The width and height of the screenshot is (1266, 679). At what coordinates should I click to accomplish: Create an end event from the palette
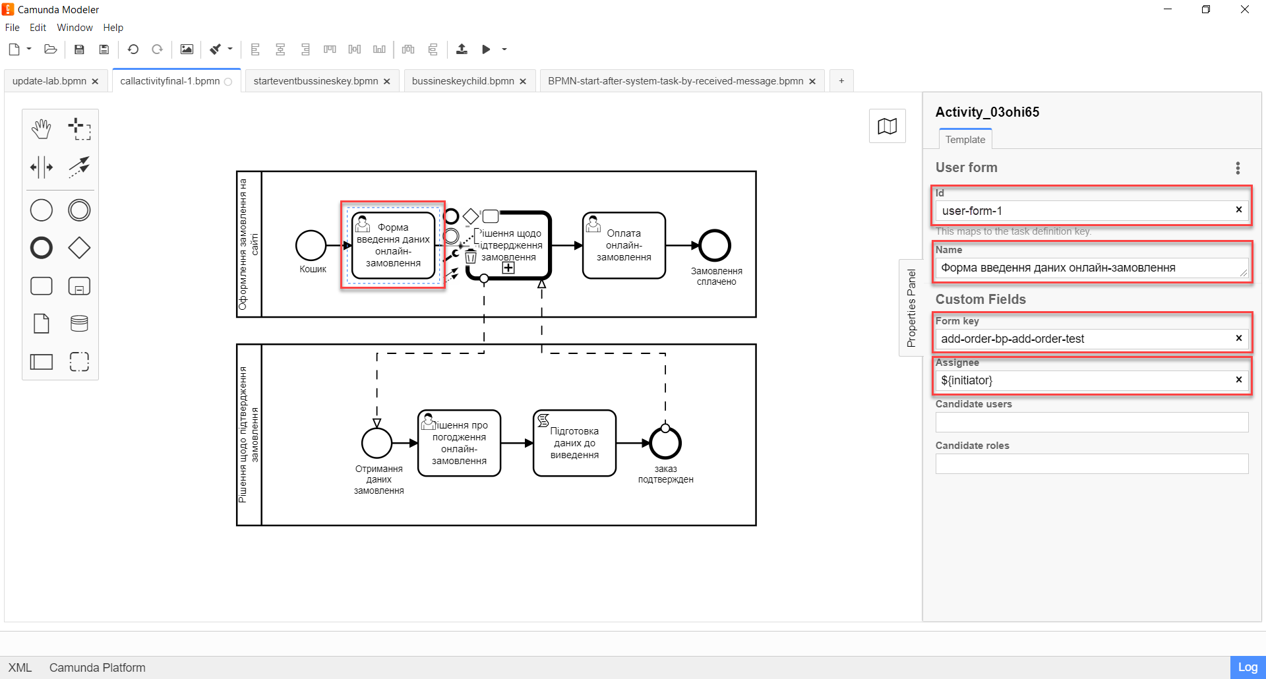pos(42,249)
